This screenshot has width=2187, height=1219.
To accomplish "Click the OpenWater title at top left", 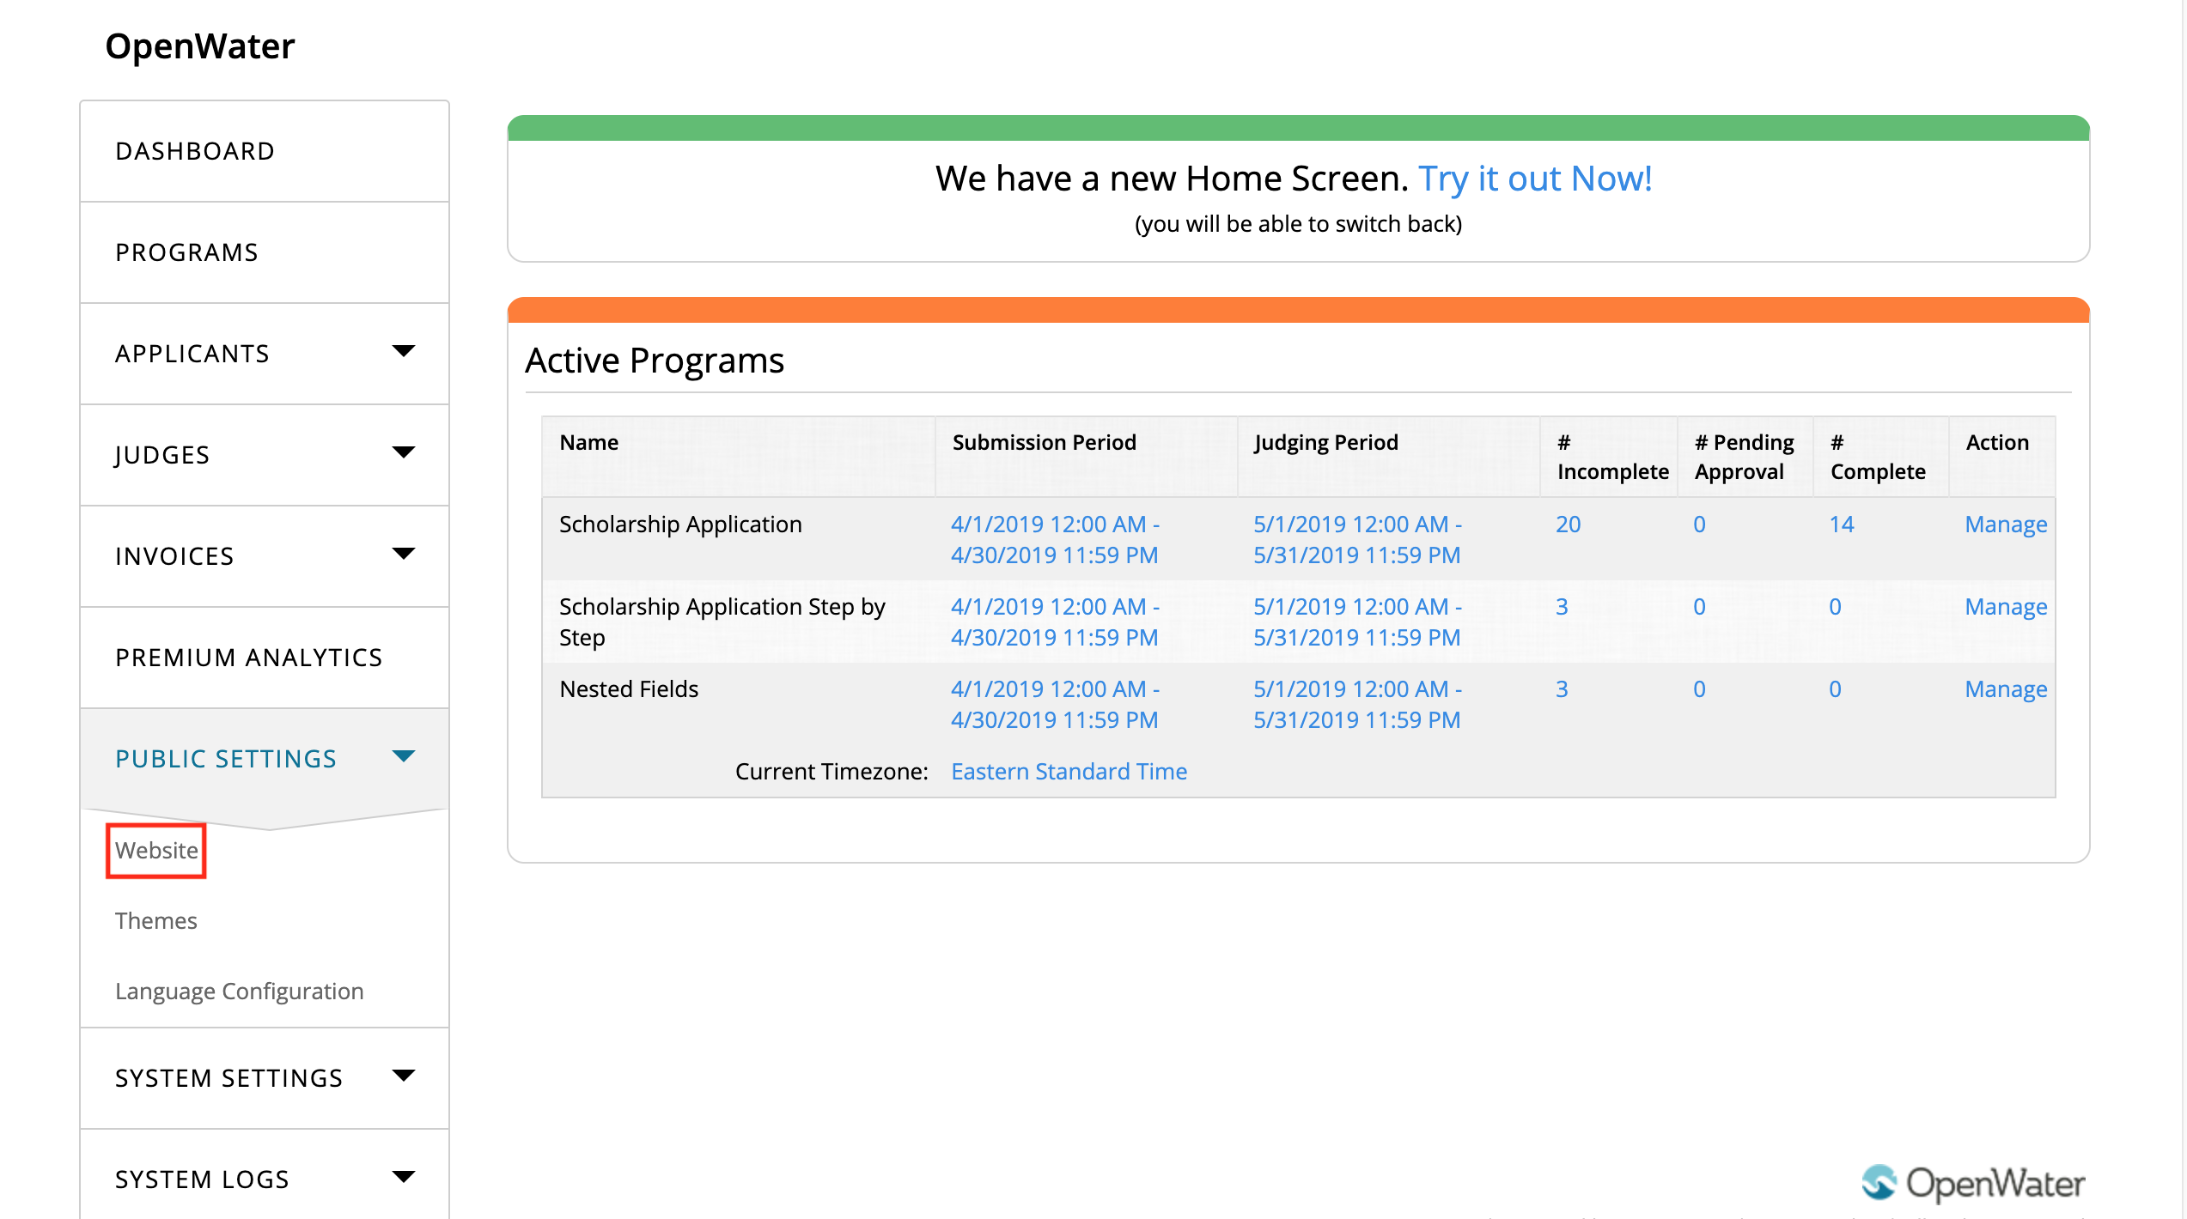I will coord(200,46).
